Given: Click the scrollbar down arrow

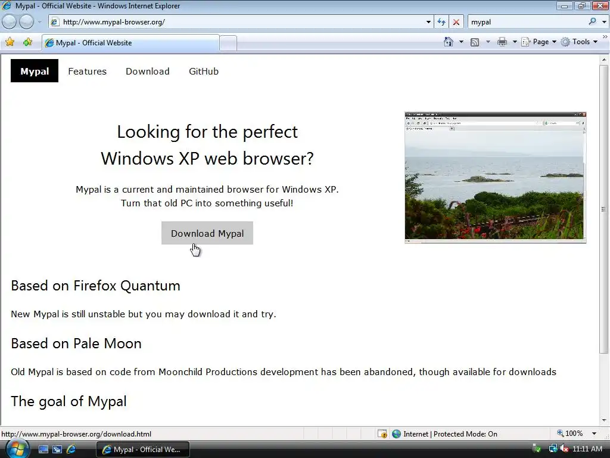Looking at the screenshot, I should pyautogui.click(x=604, y=420).
